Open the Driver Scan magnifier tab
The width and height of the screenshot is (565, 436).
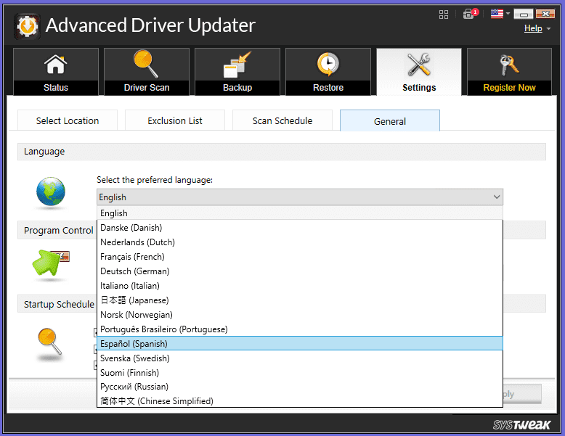pyautogui.click(x=147, y=72)
